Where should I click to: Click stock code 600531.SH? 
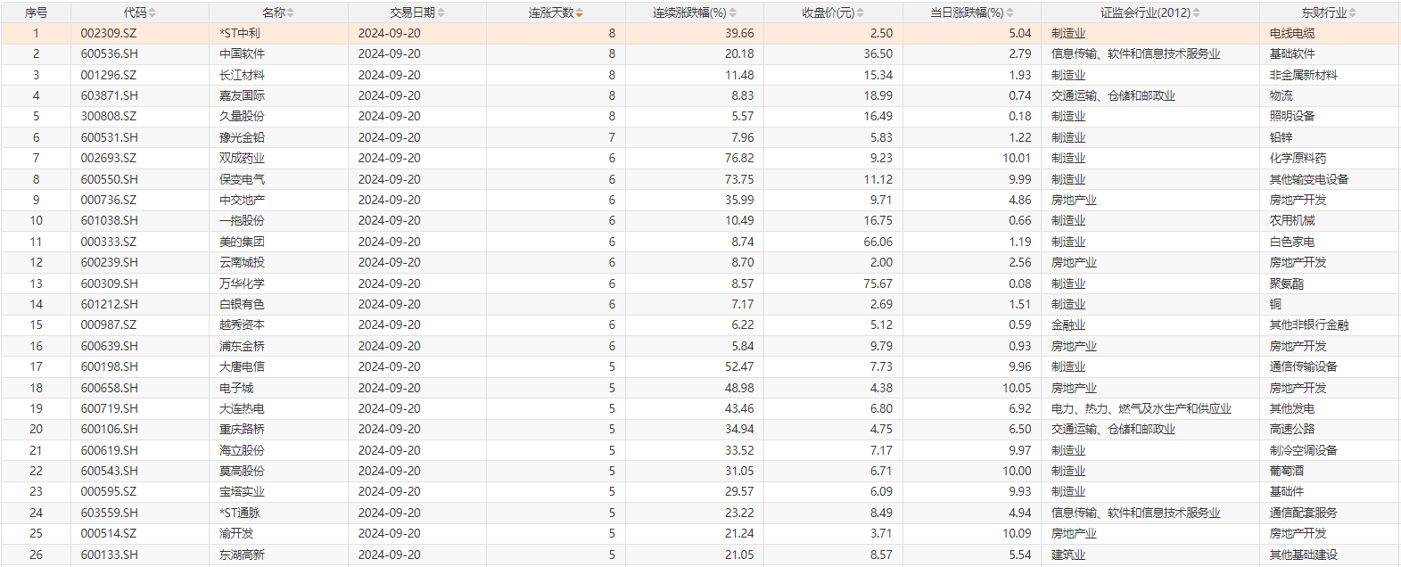click(109, 137)
